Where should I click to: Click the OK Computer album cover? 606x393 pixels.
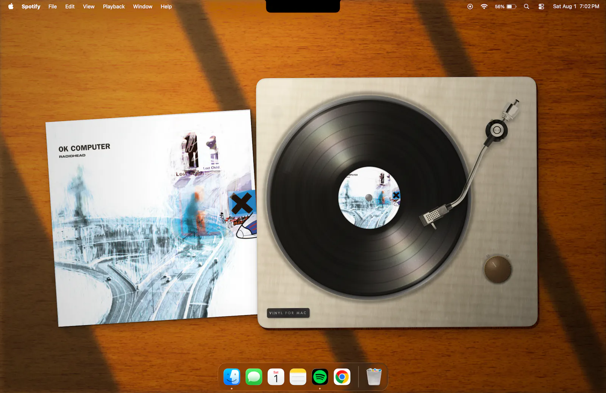coord(151,218)
